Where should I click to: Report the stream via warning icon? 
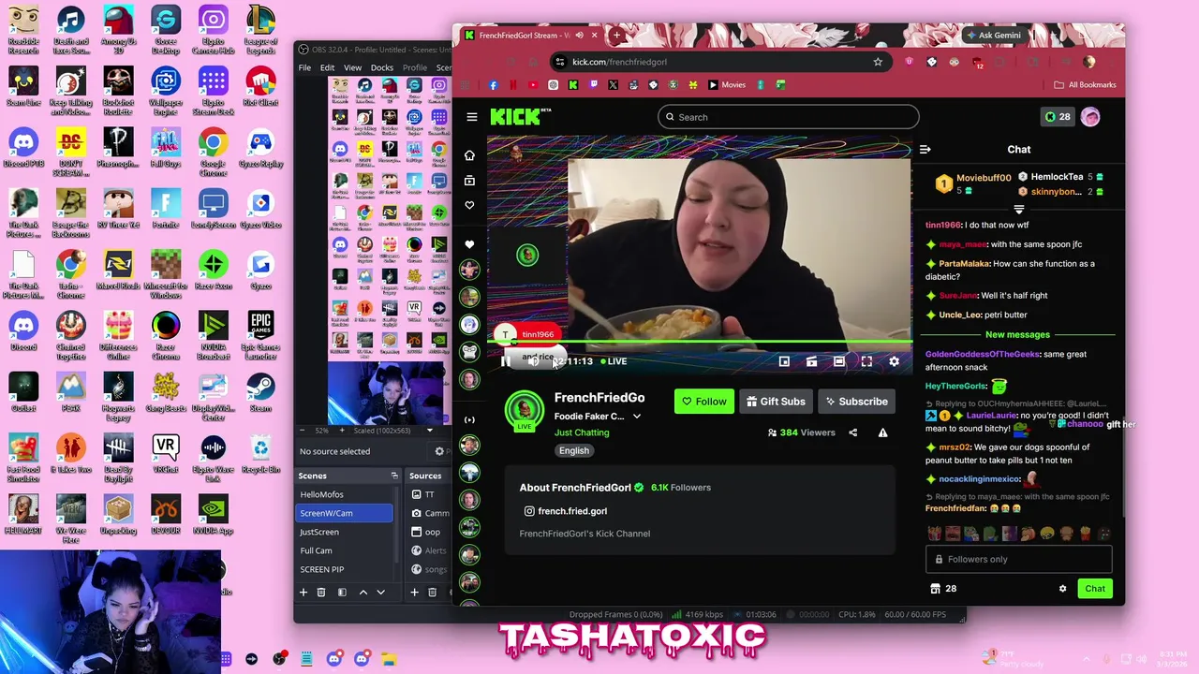coord(882,432)
